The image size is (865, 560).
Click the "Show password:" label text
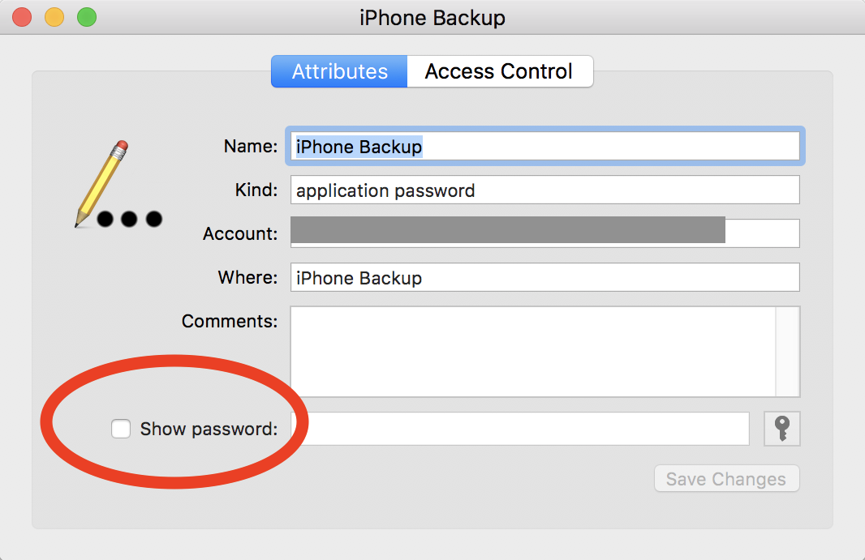209,429
